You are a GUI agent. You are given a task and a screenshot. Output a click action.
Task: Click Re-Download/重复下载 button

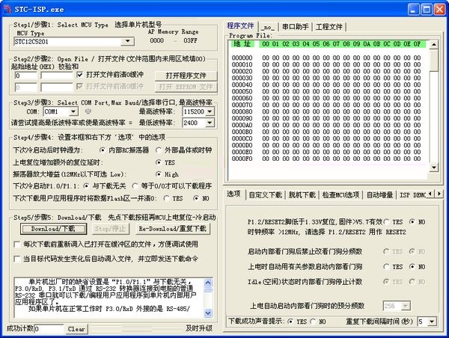173,229
